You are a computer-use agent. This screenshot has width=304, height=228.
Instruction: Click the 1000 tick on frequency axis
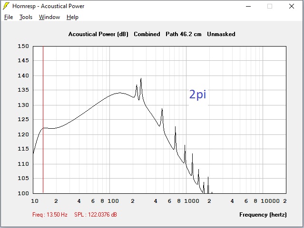coord(192,201)
